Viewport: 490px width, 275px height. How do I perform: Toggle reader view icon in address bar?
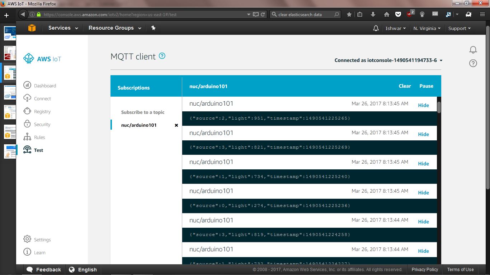(x=256, y=15)
